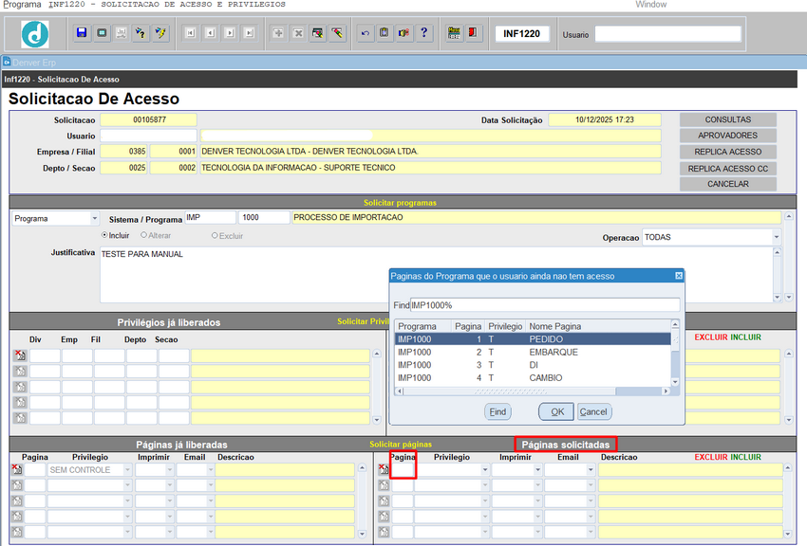Click delete icon on first Privilégios row
The width and height of the screenshot is (807, 546).
[19, 355]
